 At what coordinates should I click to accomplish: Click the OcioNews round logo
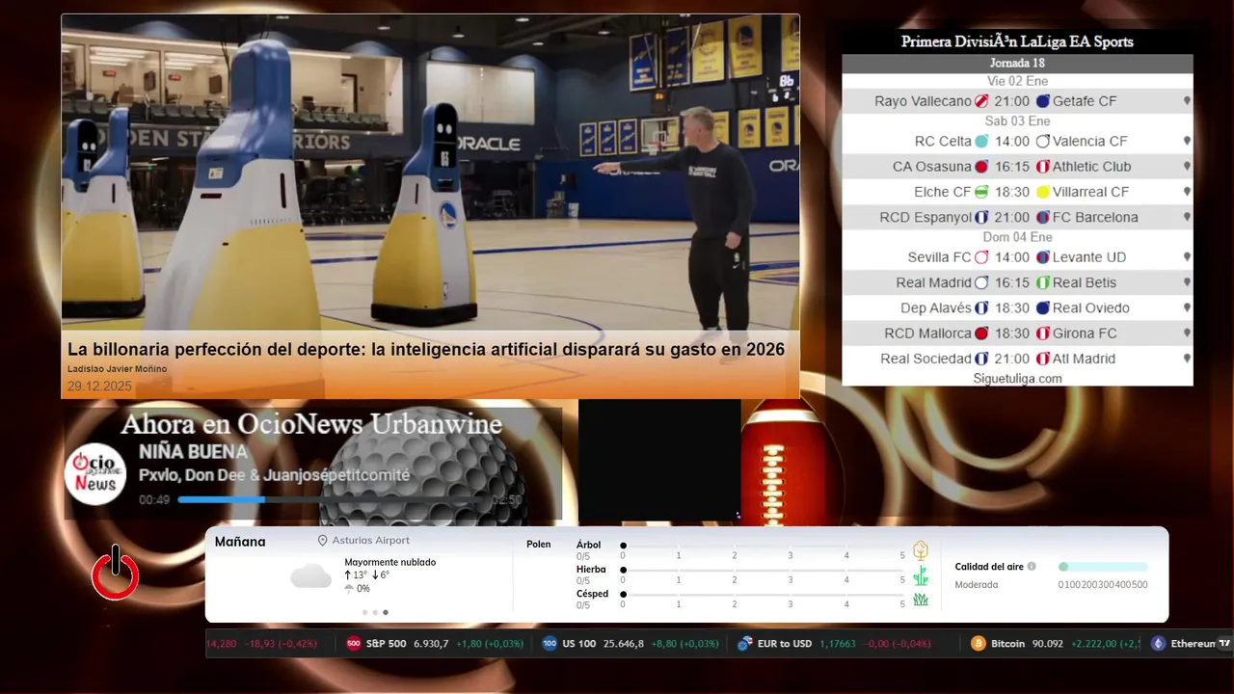(x=96, y=473)
